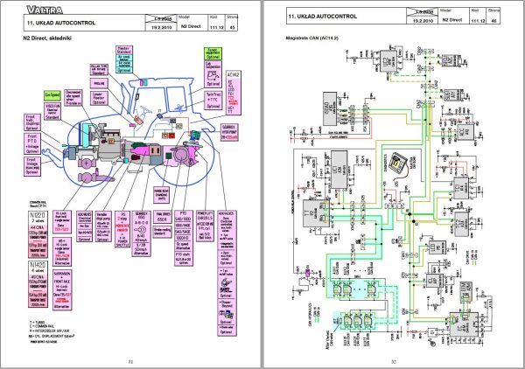Click the UC2 module at schematic top

(x=388, y=61)
